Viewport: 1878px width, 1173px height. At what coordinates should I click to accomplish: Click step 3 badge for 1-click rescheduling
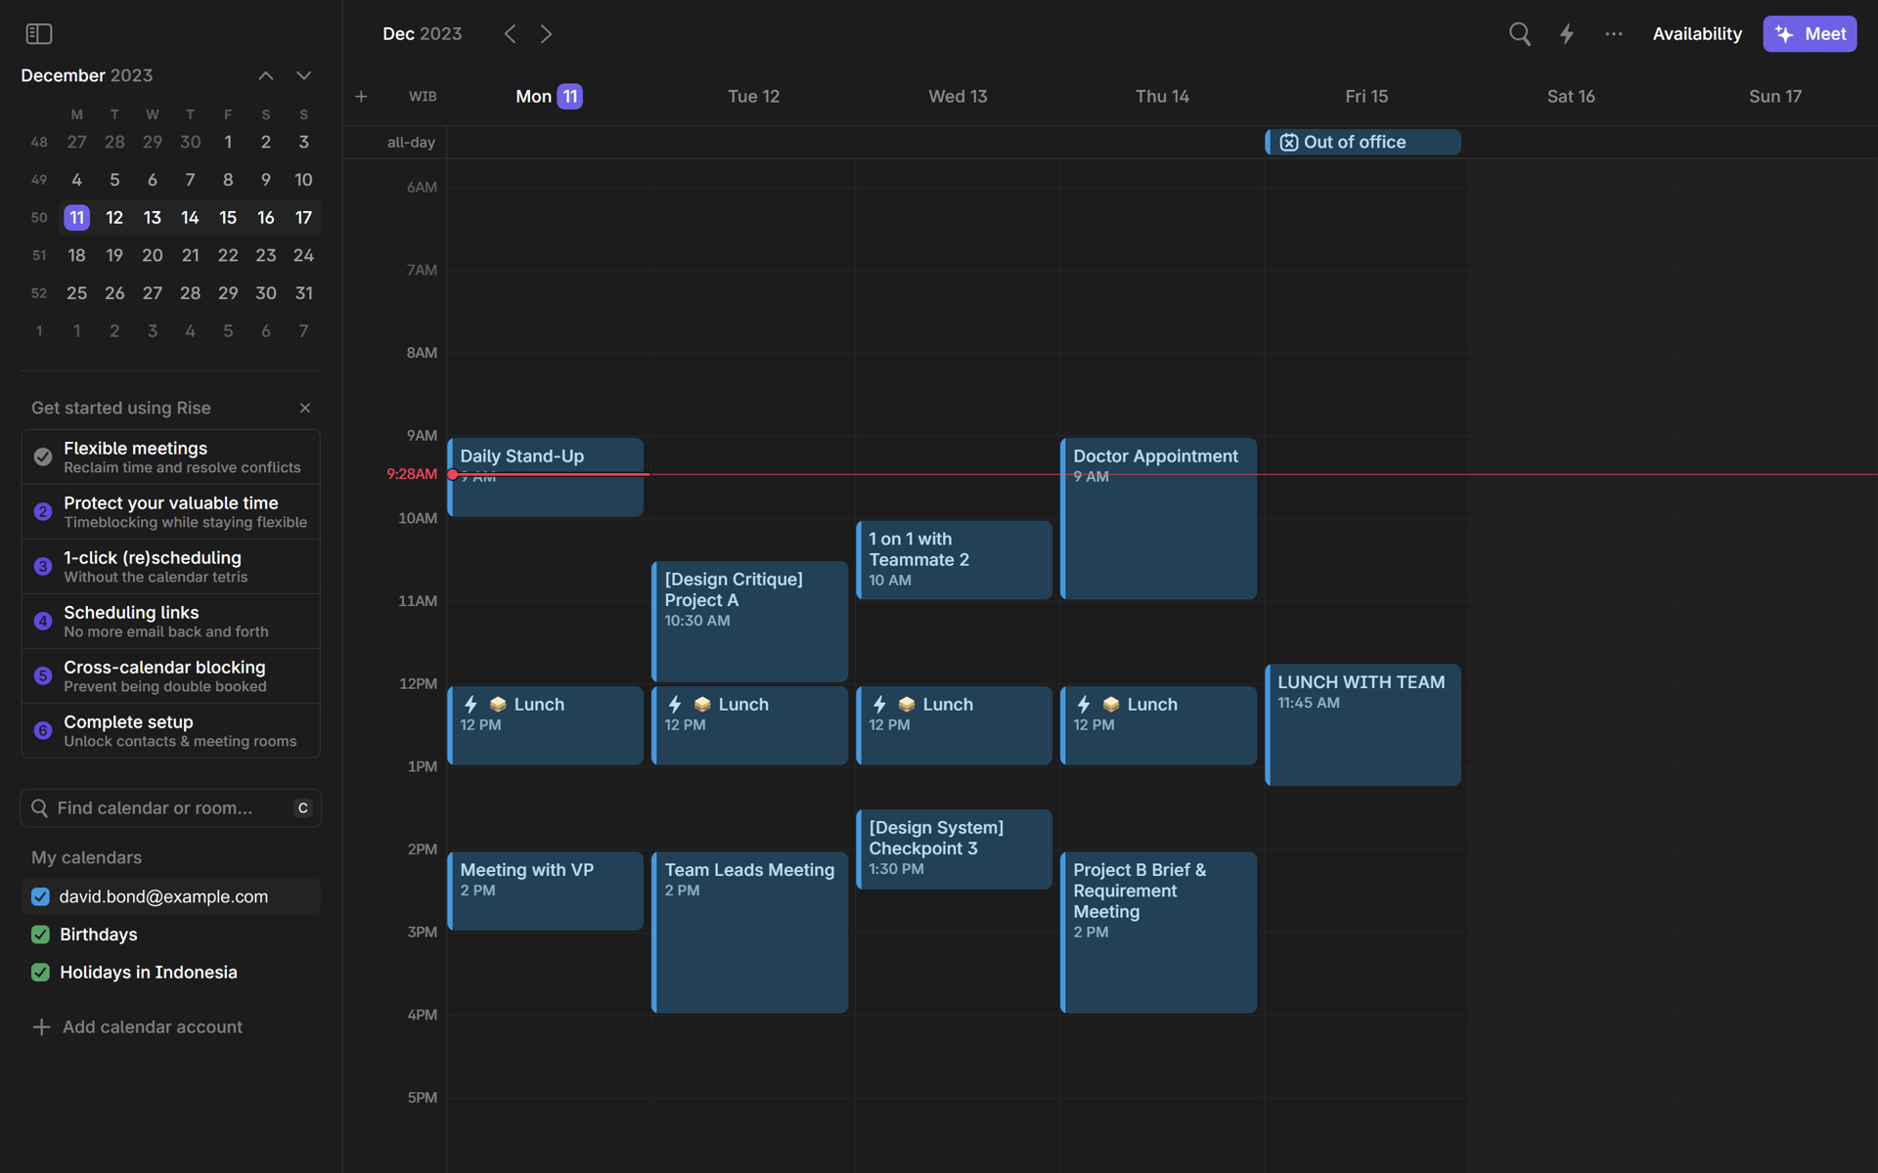click(x=43, y=566)
